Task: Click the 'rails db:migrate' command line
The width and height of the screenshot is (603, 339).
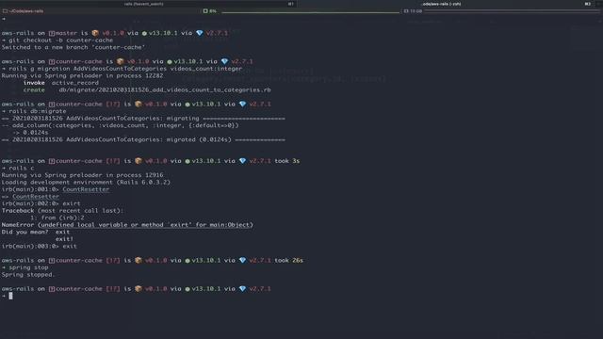Action: [34, 111]
